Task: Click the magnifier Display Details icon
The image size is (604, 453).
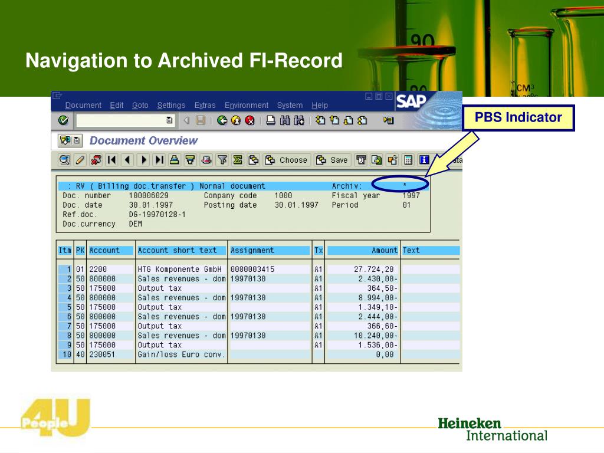Action: click(64, 159)
